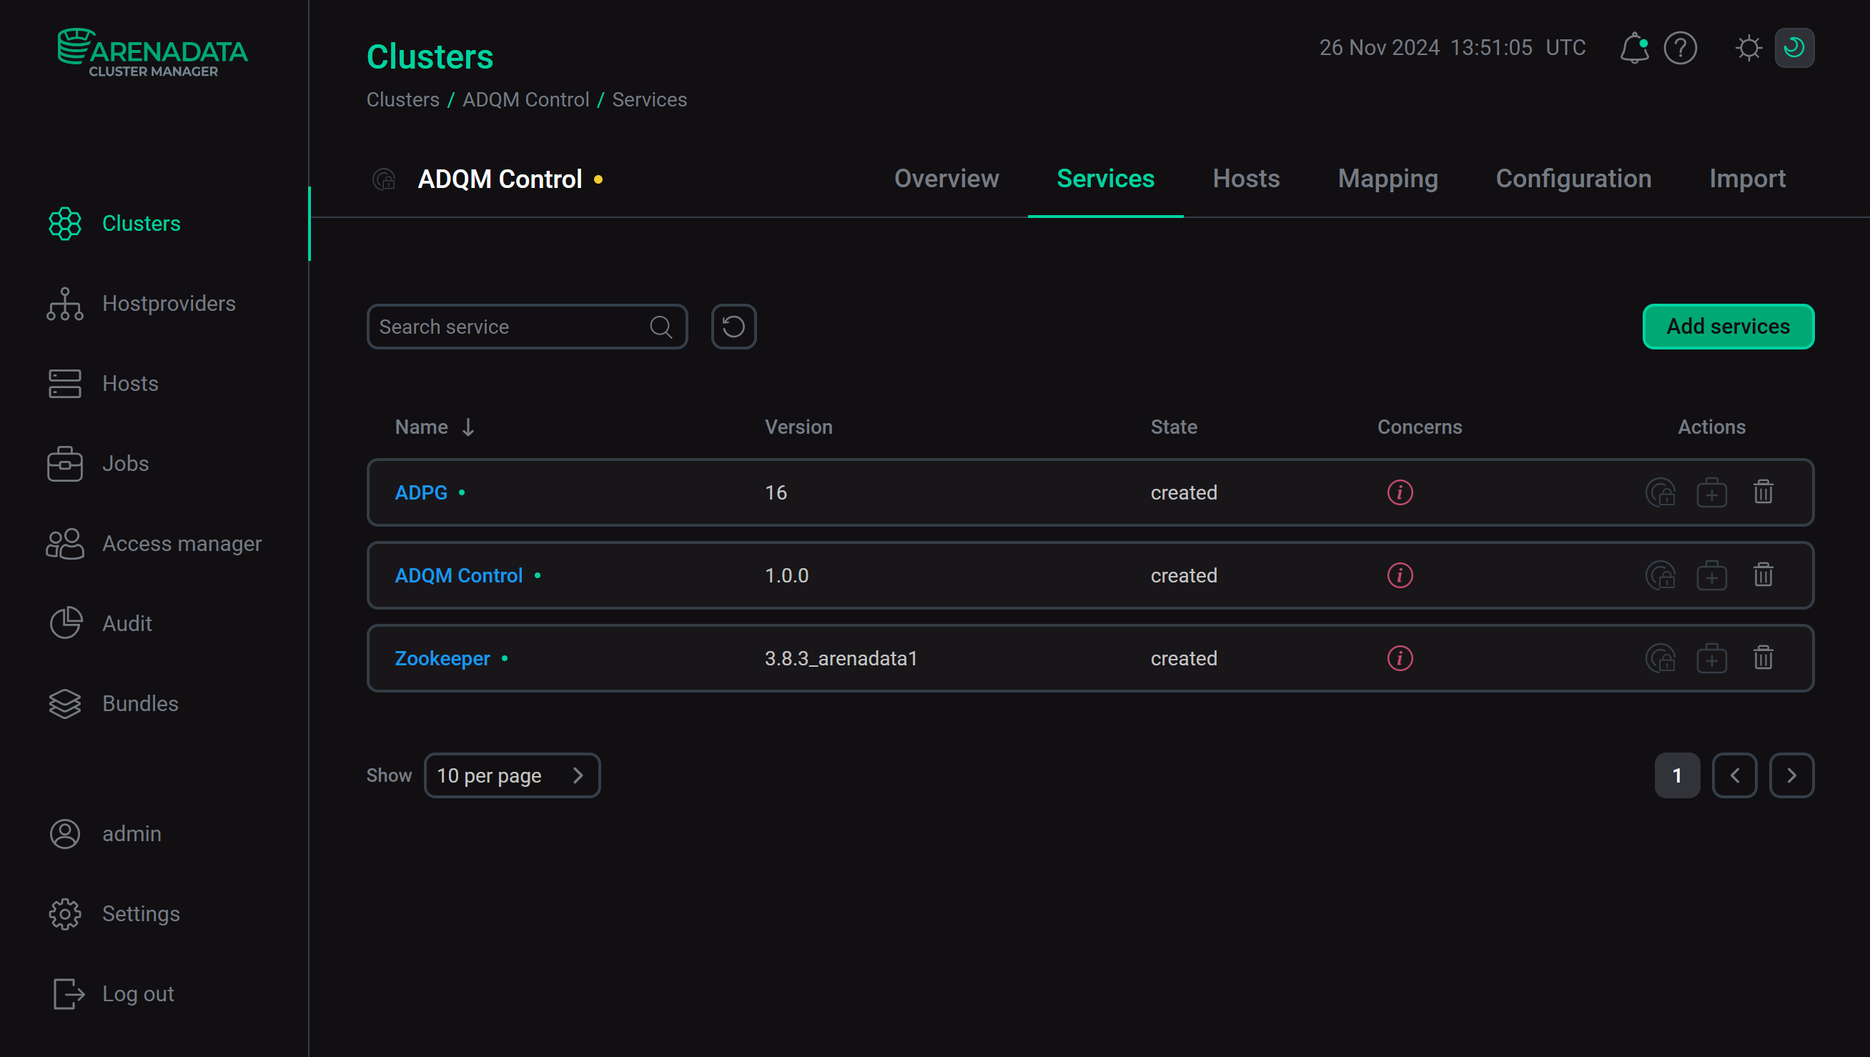Image resolution: width=1870 pixels, height=1057 pixels.
Task: Open the 10 per page dropdown
Action: 513,775
